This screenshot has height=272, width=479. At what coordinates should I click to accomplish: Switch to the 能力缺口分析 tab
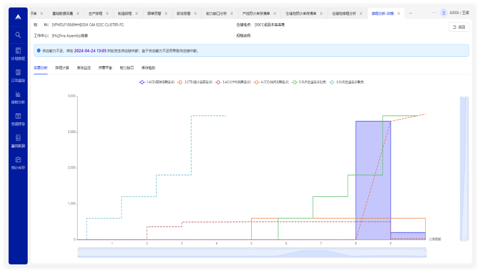pyautogui.click(x=216, y=14)
